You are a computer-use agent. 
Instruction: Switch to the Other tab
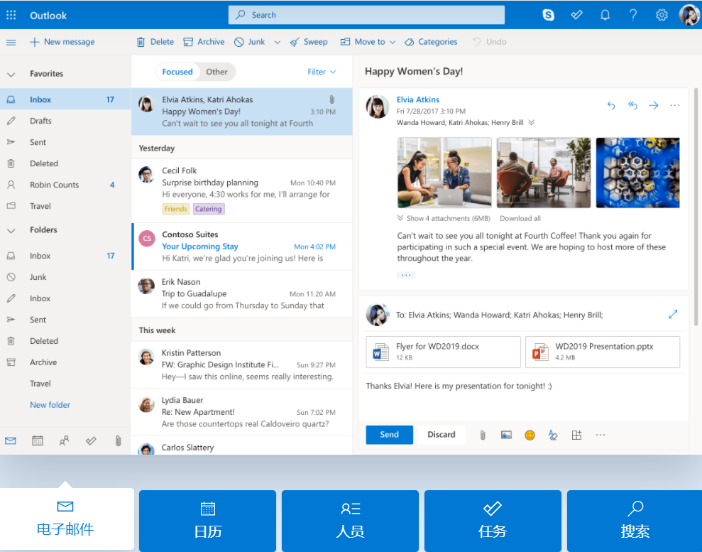[x=216, y=72]
